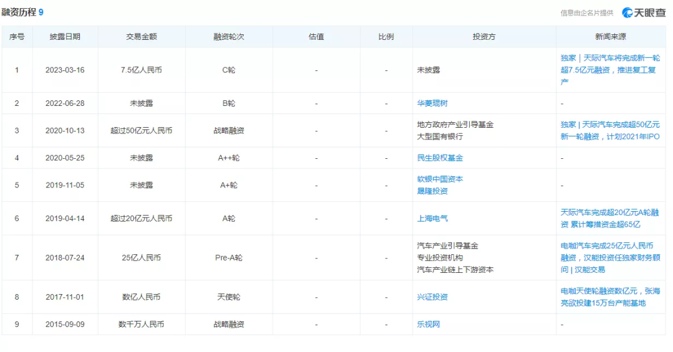Click investor text 地方政府产业引导基金
Image resolution: width=673 pixels, height=352 pixels.
pyautogui.click(x=456, y=125)
